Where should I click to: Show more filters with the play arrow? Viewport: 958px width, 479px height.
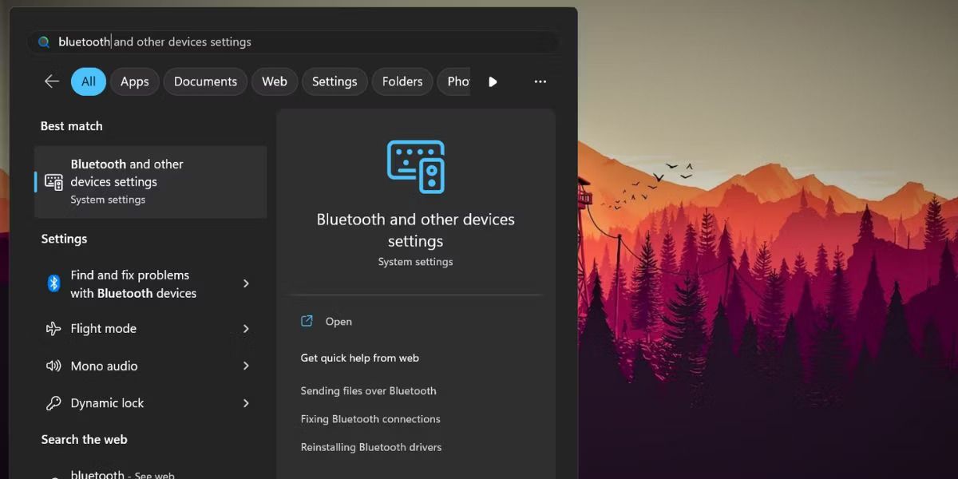pyautogui.click(x=493, y=81)
